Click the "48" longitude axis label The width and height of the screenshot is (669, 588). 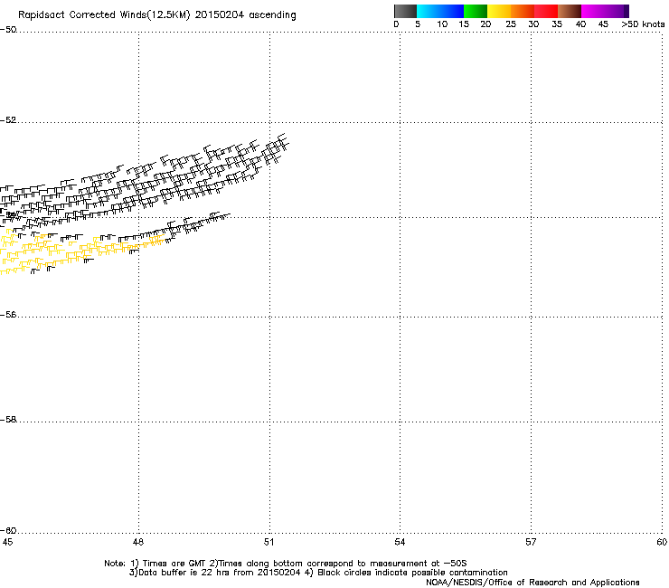coord(138,542)
